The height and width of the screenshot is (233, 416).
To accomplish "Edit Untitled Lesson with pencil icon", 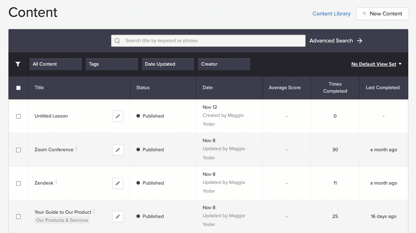I will pyautogui.click(x=118, y=116).
